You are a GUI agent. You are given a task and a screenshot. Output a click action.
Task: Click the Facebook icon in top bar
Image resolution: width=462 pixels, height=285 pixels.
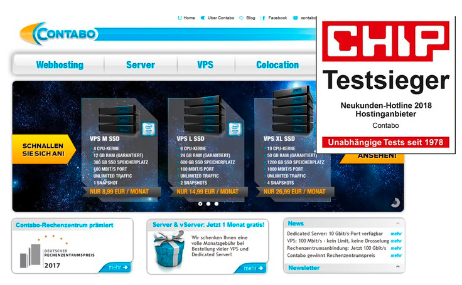[264, 18]
